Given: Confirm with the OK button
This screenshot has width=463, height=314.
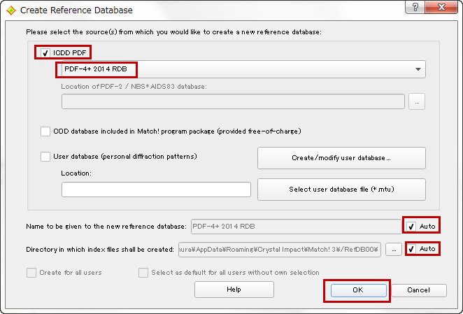Looking at the screenshot, I should (359, 290).
